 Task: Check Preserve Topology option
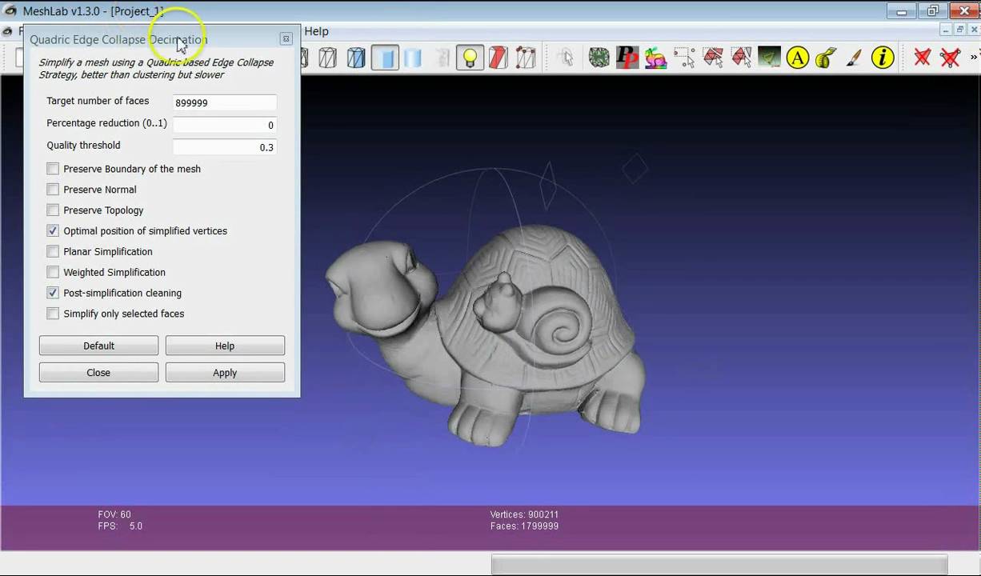pos(53,210)
